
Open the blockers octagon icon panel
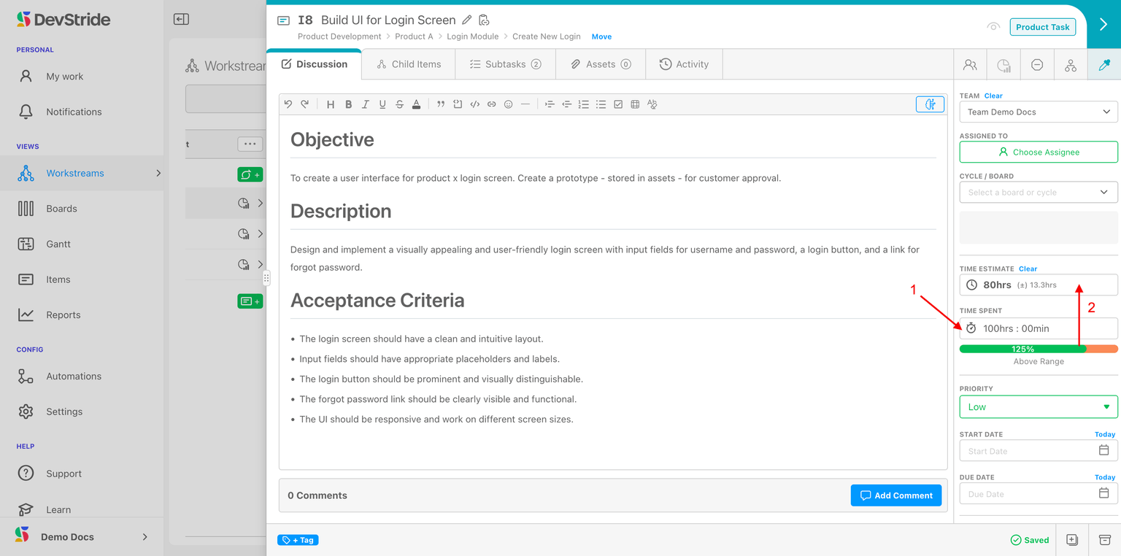[1036, 65]
